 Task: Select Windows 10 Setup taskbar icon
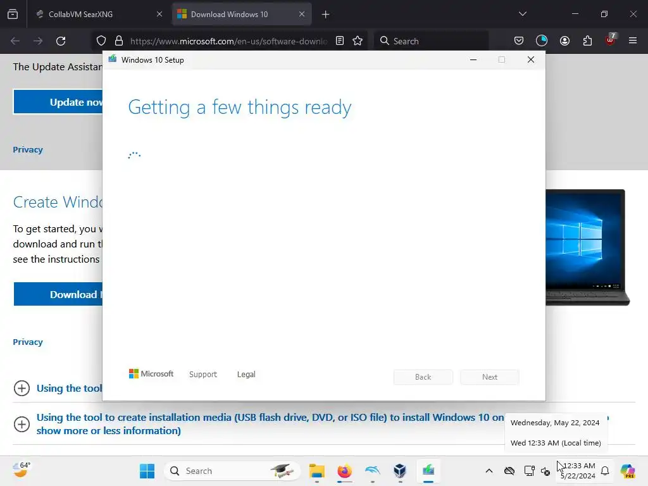tap(428, 471)
